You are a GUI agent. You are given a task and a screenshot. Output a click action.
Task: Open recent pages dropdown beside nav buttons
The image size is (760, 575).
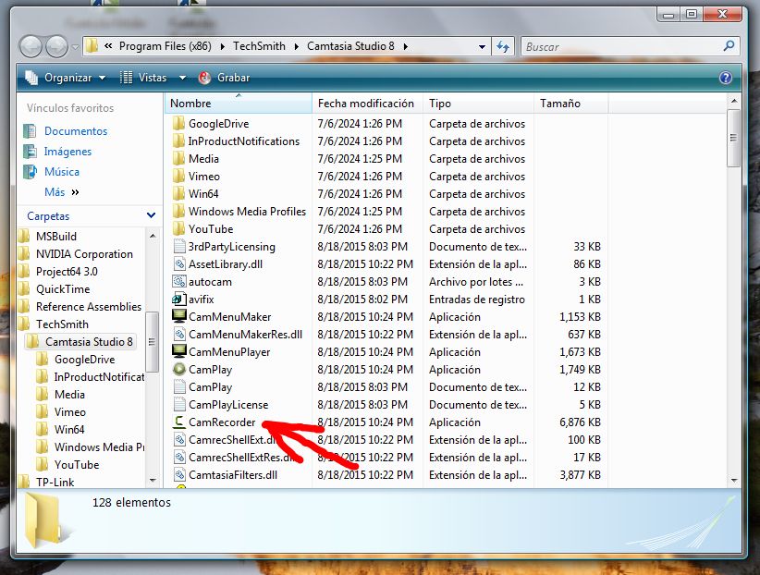[75, 47]
